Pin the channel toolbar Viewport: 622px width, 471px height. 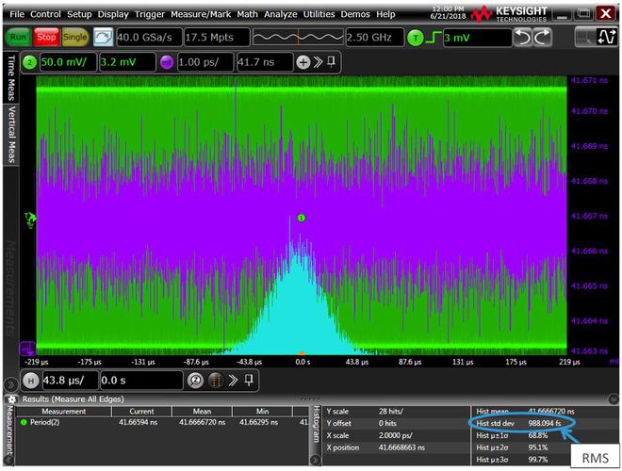(x=331, y=61)
